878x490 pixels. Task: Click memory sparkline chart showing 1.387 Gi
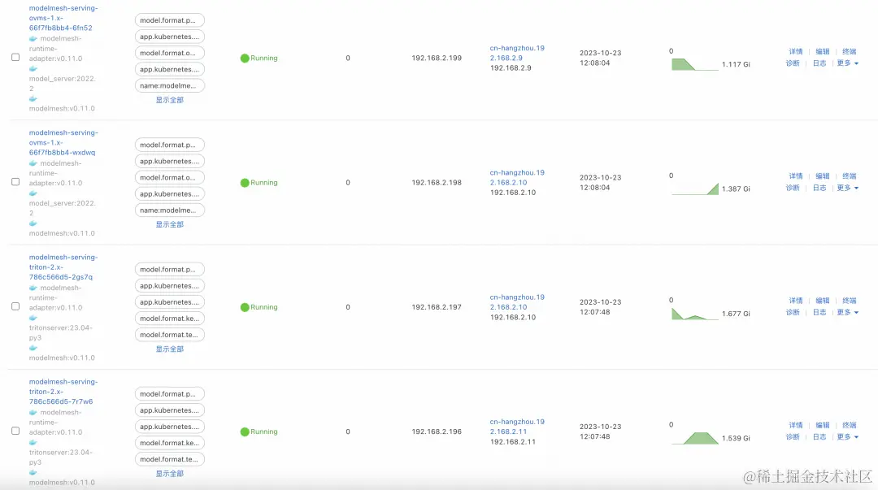[695, 189]
